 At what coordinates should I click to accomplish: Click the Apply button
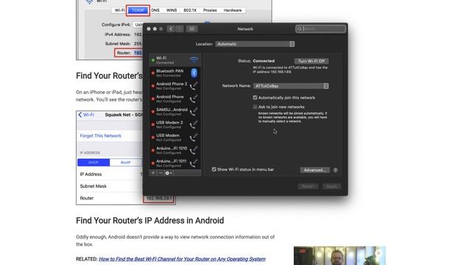point(332,186)
